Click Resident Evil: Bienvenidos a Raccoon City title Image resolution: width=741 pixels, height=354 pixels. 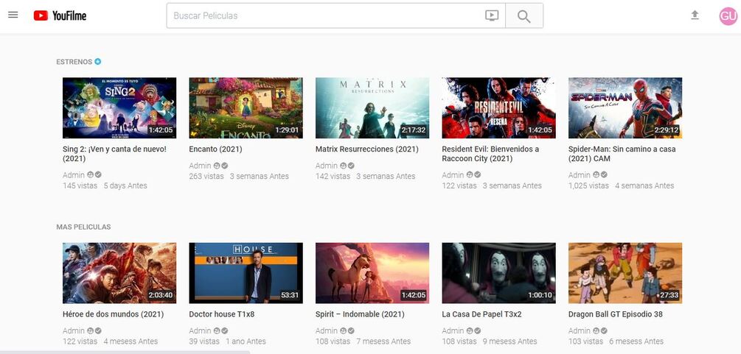click(490, 154)
